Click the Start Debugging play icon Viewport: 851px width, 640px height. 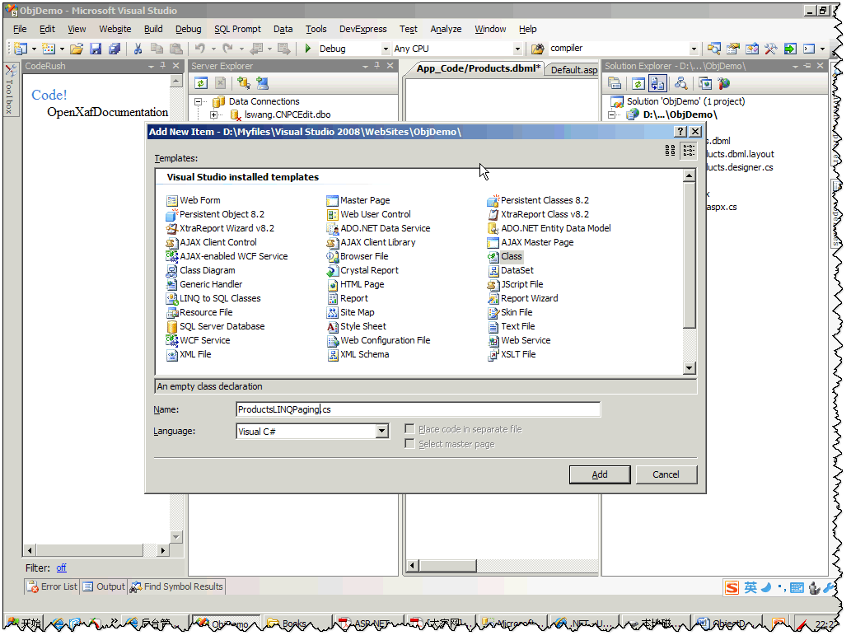308,49
